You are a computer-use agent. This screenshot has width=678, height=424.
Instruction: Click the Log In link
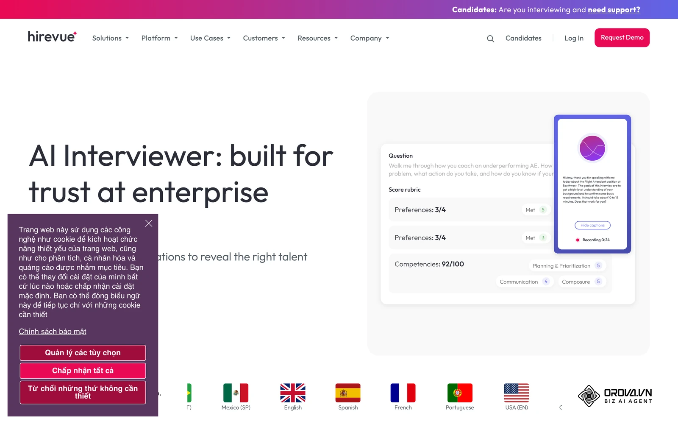[x=574, y=38]
